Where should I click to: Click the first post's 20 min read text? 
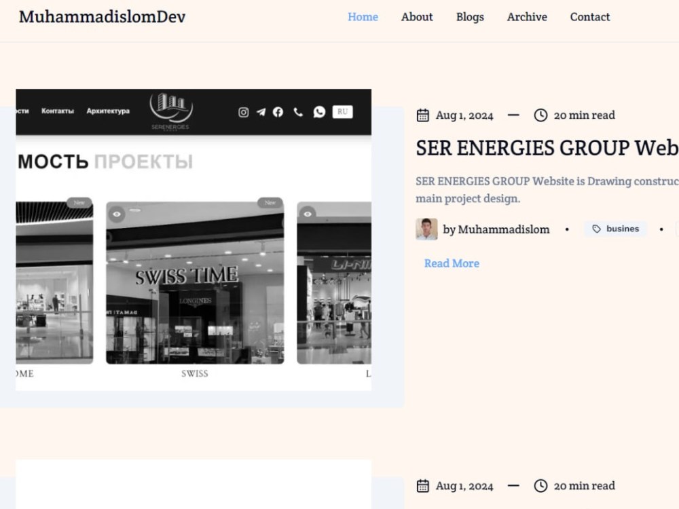[x=584, y=115]
